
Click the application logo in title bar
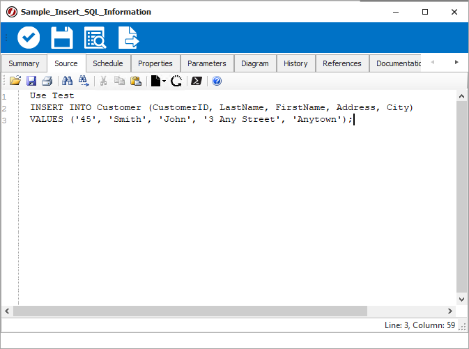point(12,12)
